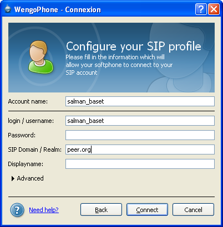
Task: Click the Back button
Action: (101, 210)
